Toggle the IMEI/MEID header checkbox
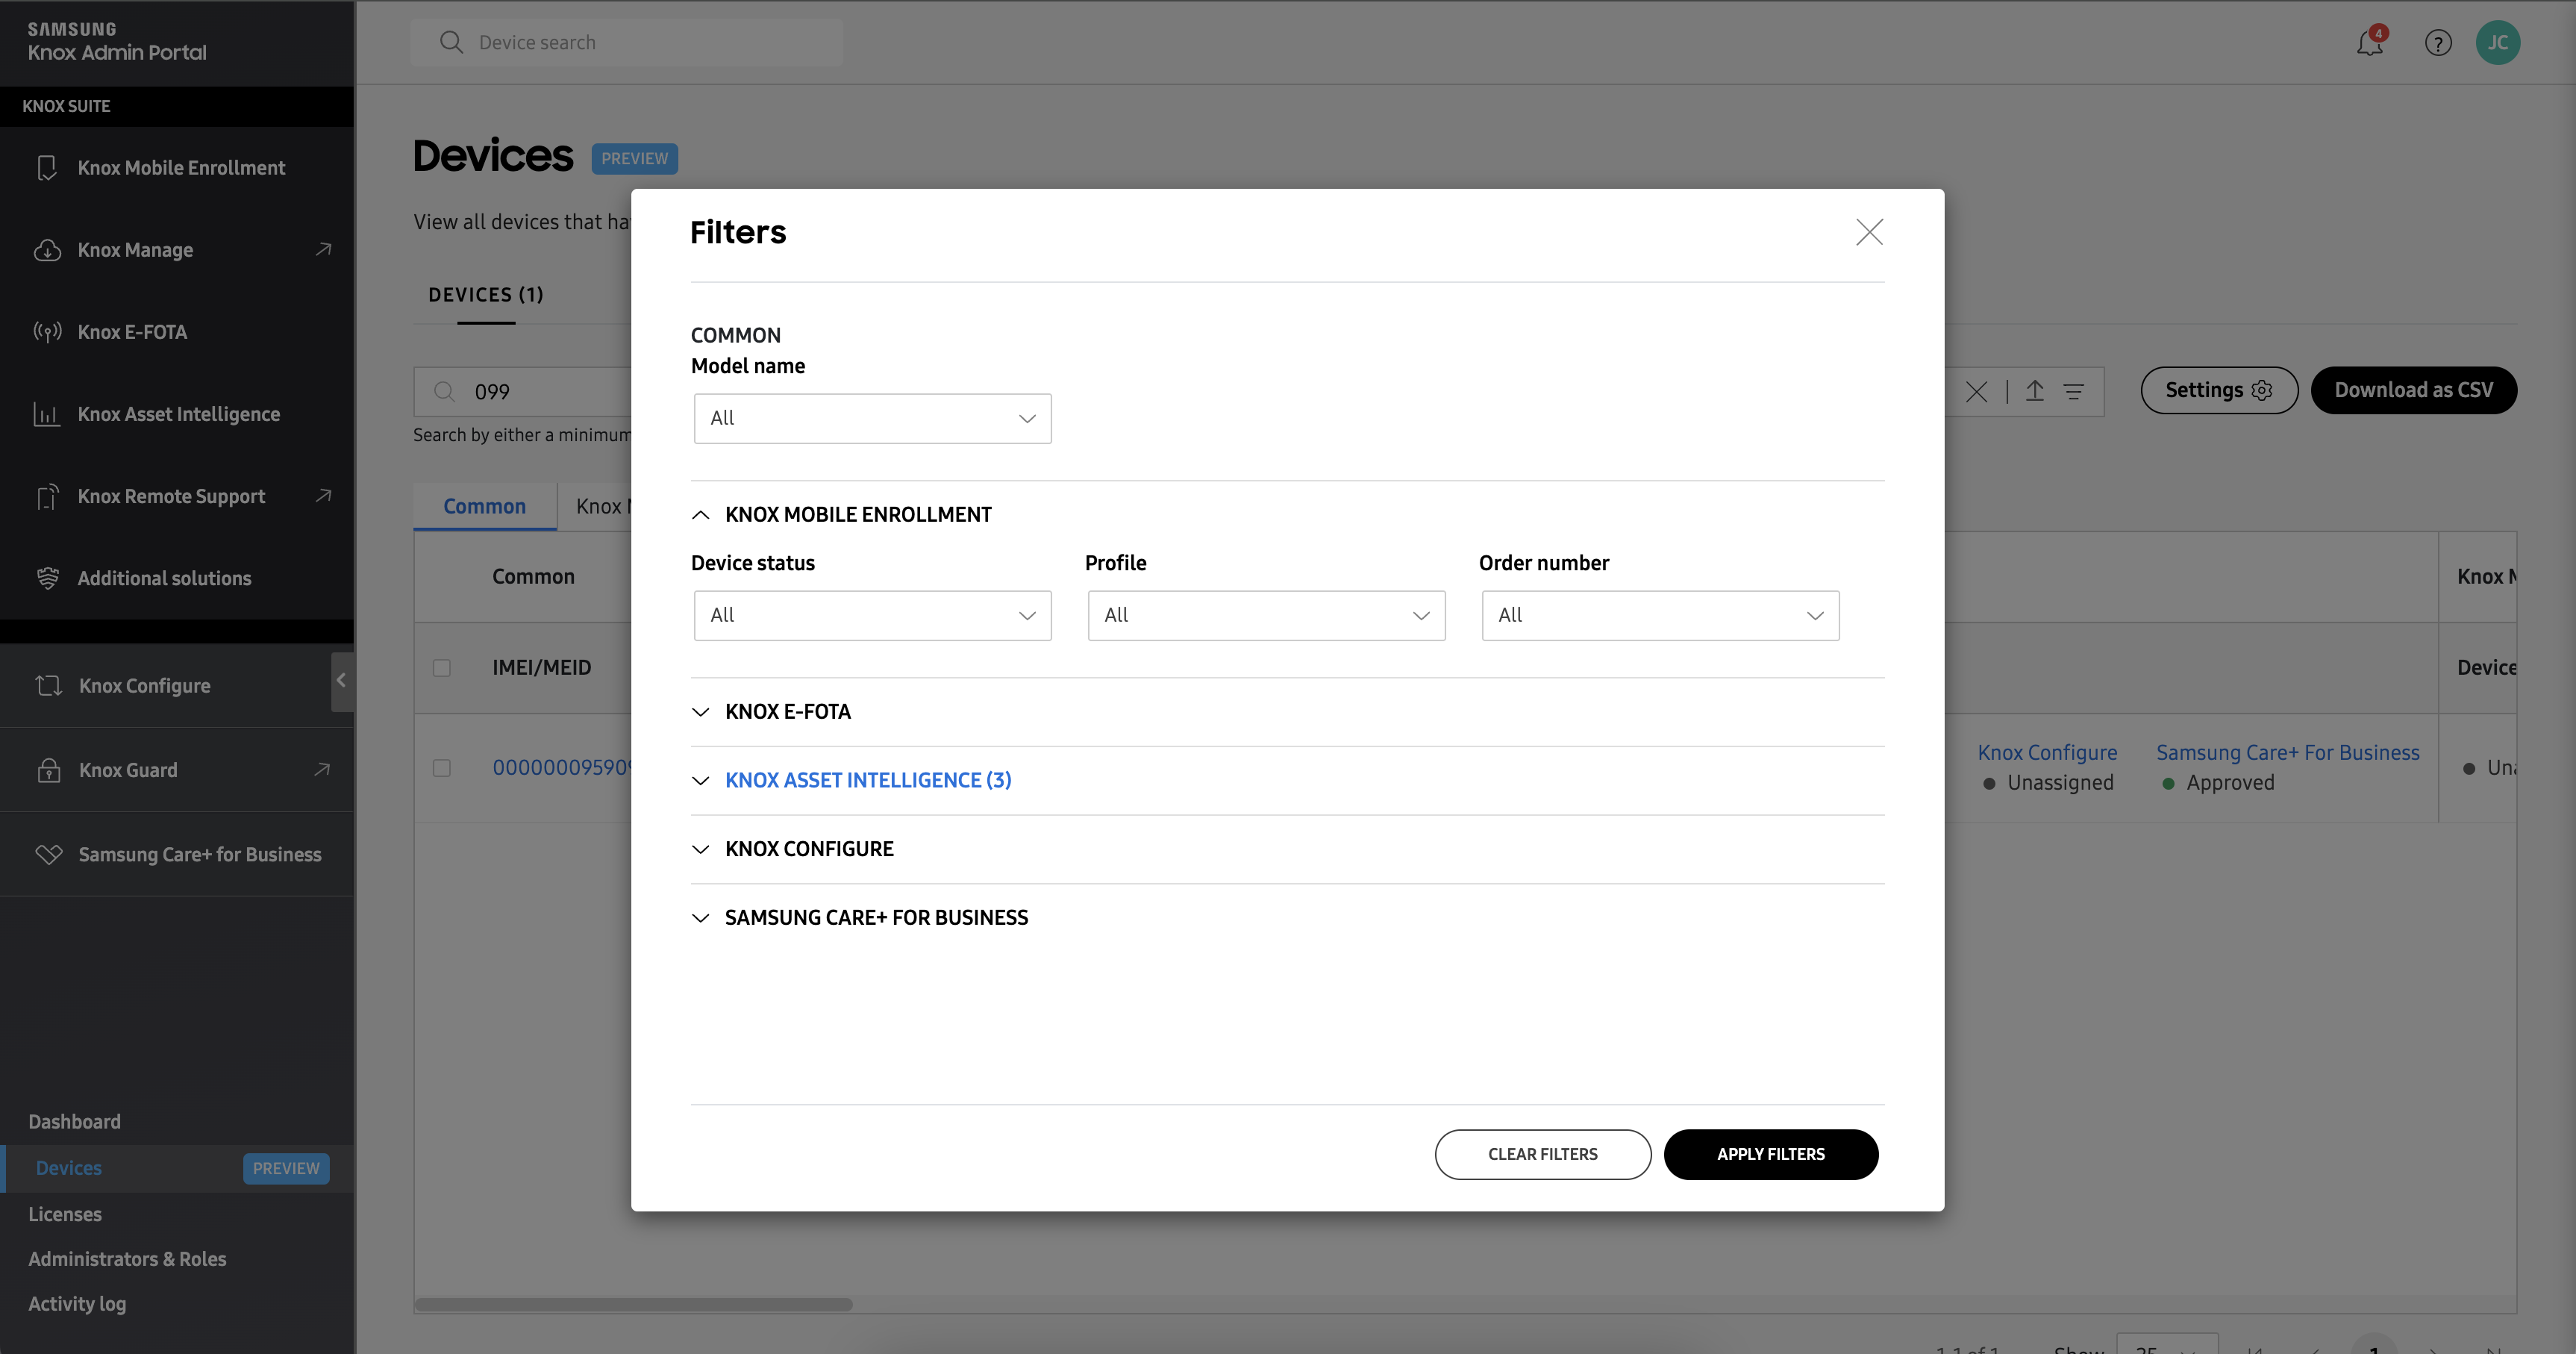 441,668
